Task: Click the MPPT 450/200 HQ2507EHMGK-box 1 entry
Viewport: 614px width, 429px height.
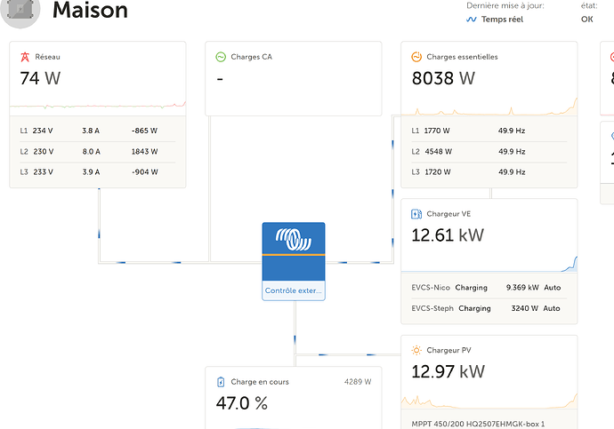Action: (x=478, y=424)
